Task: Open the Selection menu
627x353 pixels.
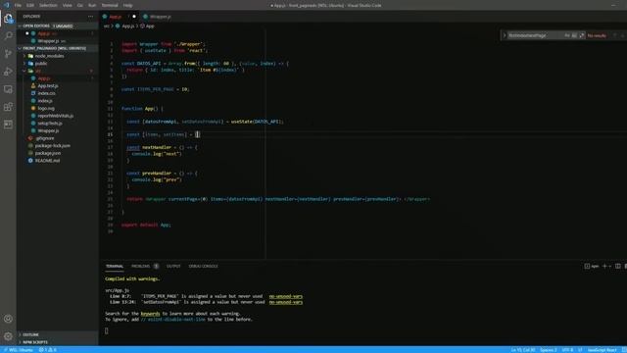Action: coord(48,5)
